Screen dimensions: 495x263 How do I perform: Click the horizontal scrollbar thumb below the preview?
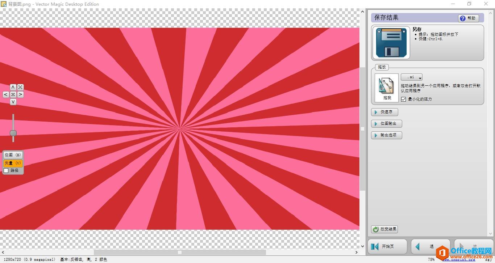tap(180, 253)
